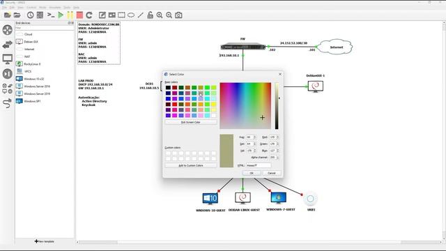Screen dimensions: 446x251
Task: Browse all devices sidebar icon
Action: pos(8,89)
